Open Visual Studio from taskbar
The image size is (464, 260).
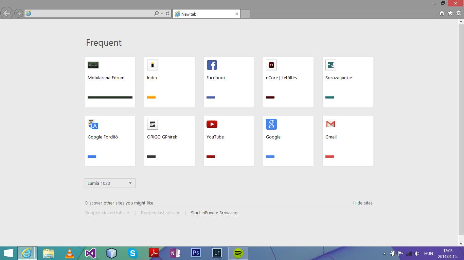(90, 253)
